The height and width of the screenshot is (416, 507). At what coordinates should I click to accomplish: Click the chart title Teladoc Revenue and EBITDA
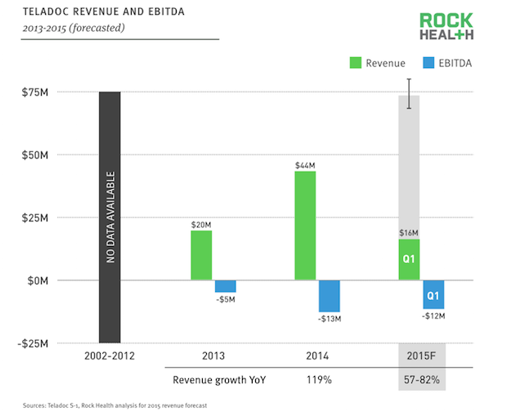pyautogui.click(x=104, y=11)
